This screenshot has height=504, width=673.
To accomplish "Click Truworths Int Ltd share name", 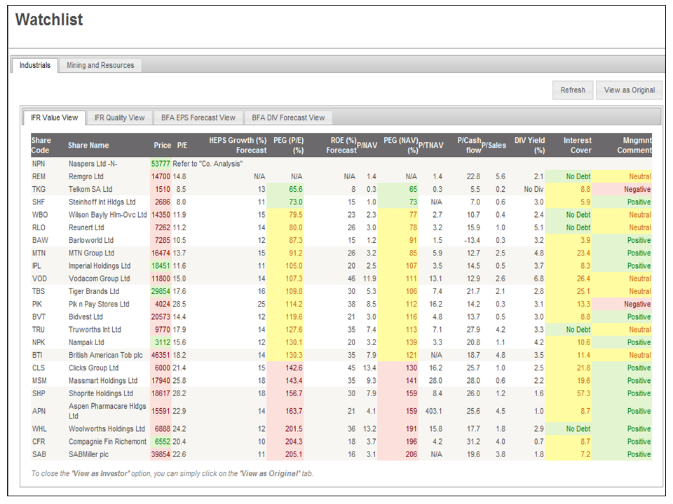I will (x=95, y=330).
